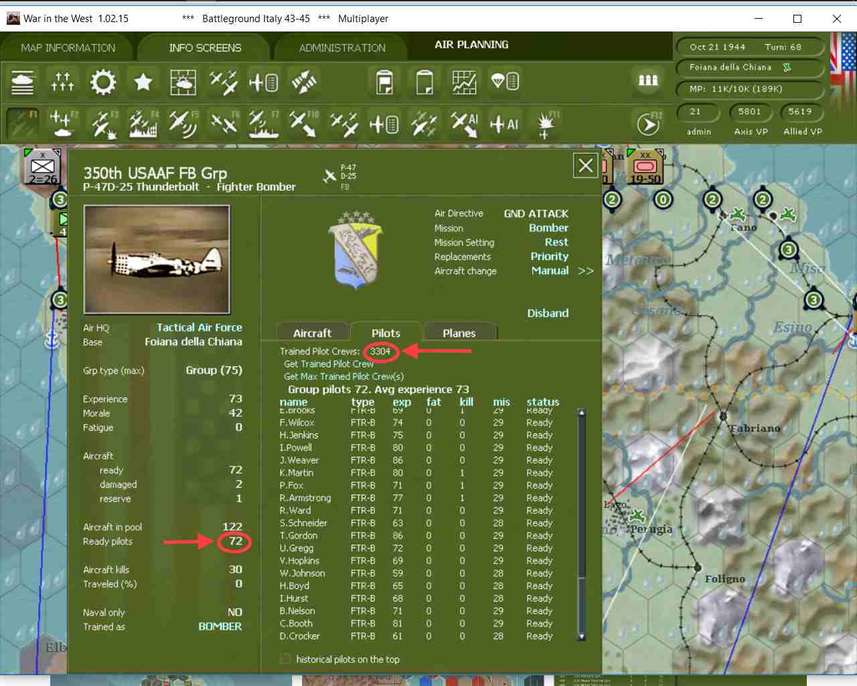Toggle Aircraft change value Manual
This screenshot has height=686, width=857.
(x=550, y=270)
